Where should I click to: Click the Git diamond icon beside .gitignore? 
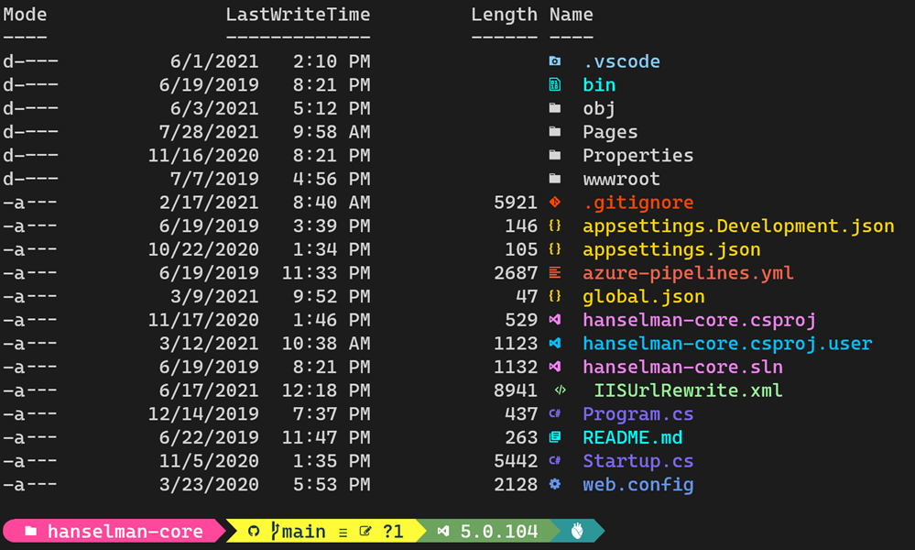click(x=557, y=202)
